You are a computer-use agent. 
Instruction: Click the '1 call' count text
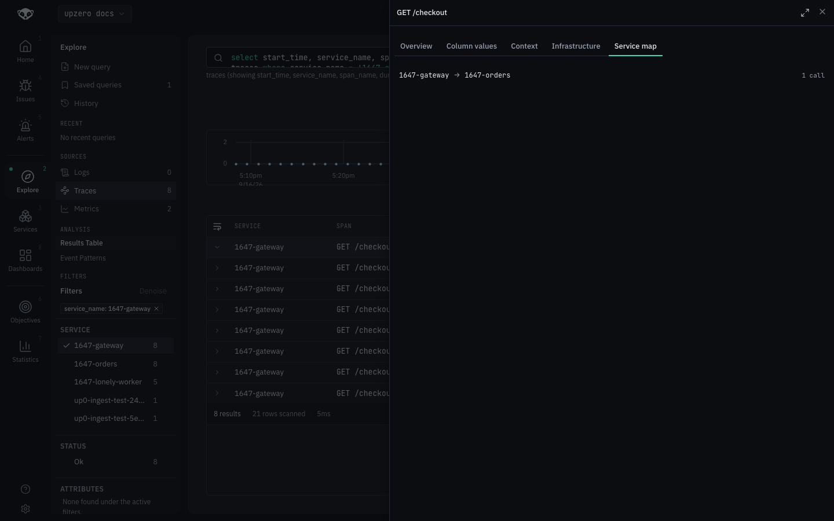click(813, 76)
